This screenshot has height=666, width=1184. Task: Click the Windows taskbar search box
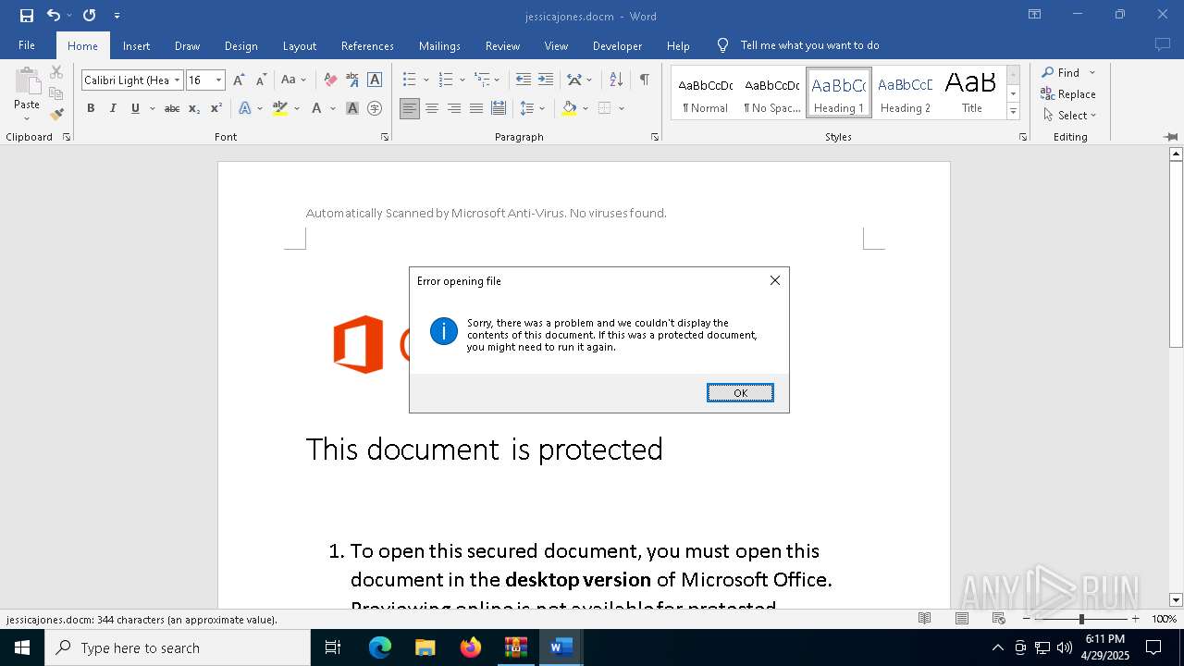coord(178,647)
